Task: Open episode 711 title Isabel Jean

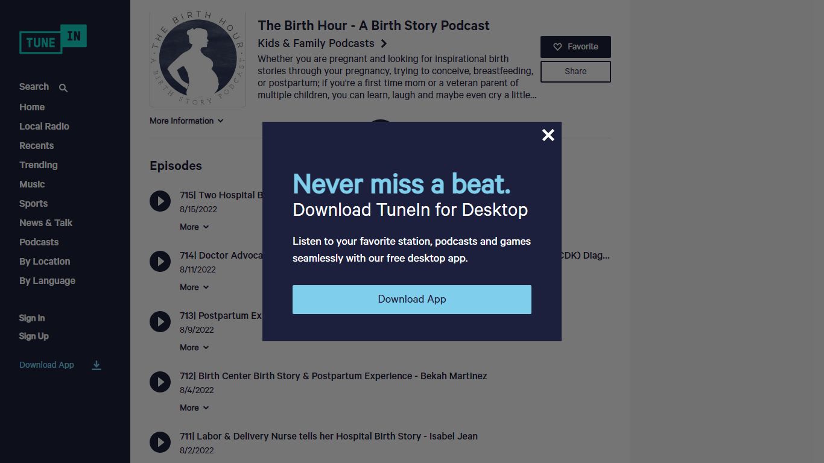Action: coord(329,436)
